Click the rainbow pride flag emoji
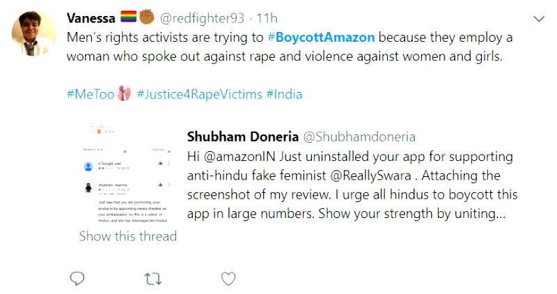This screenshot has height=294, width=557. 128,17
